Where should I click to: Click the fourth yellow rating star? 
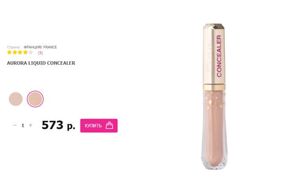click(x=26, y=52)
